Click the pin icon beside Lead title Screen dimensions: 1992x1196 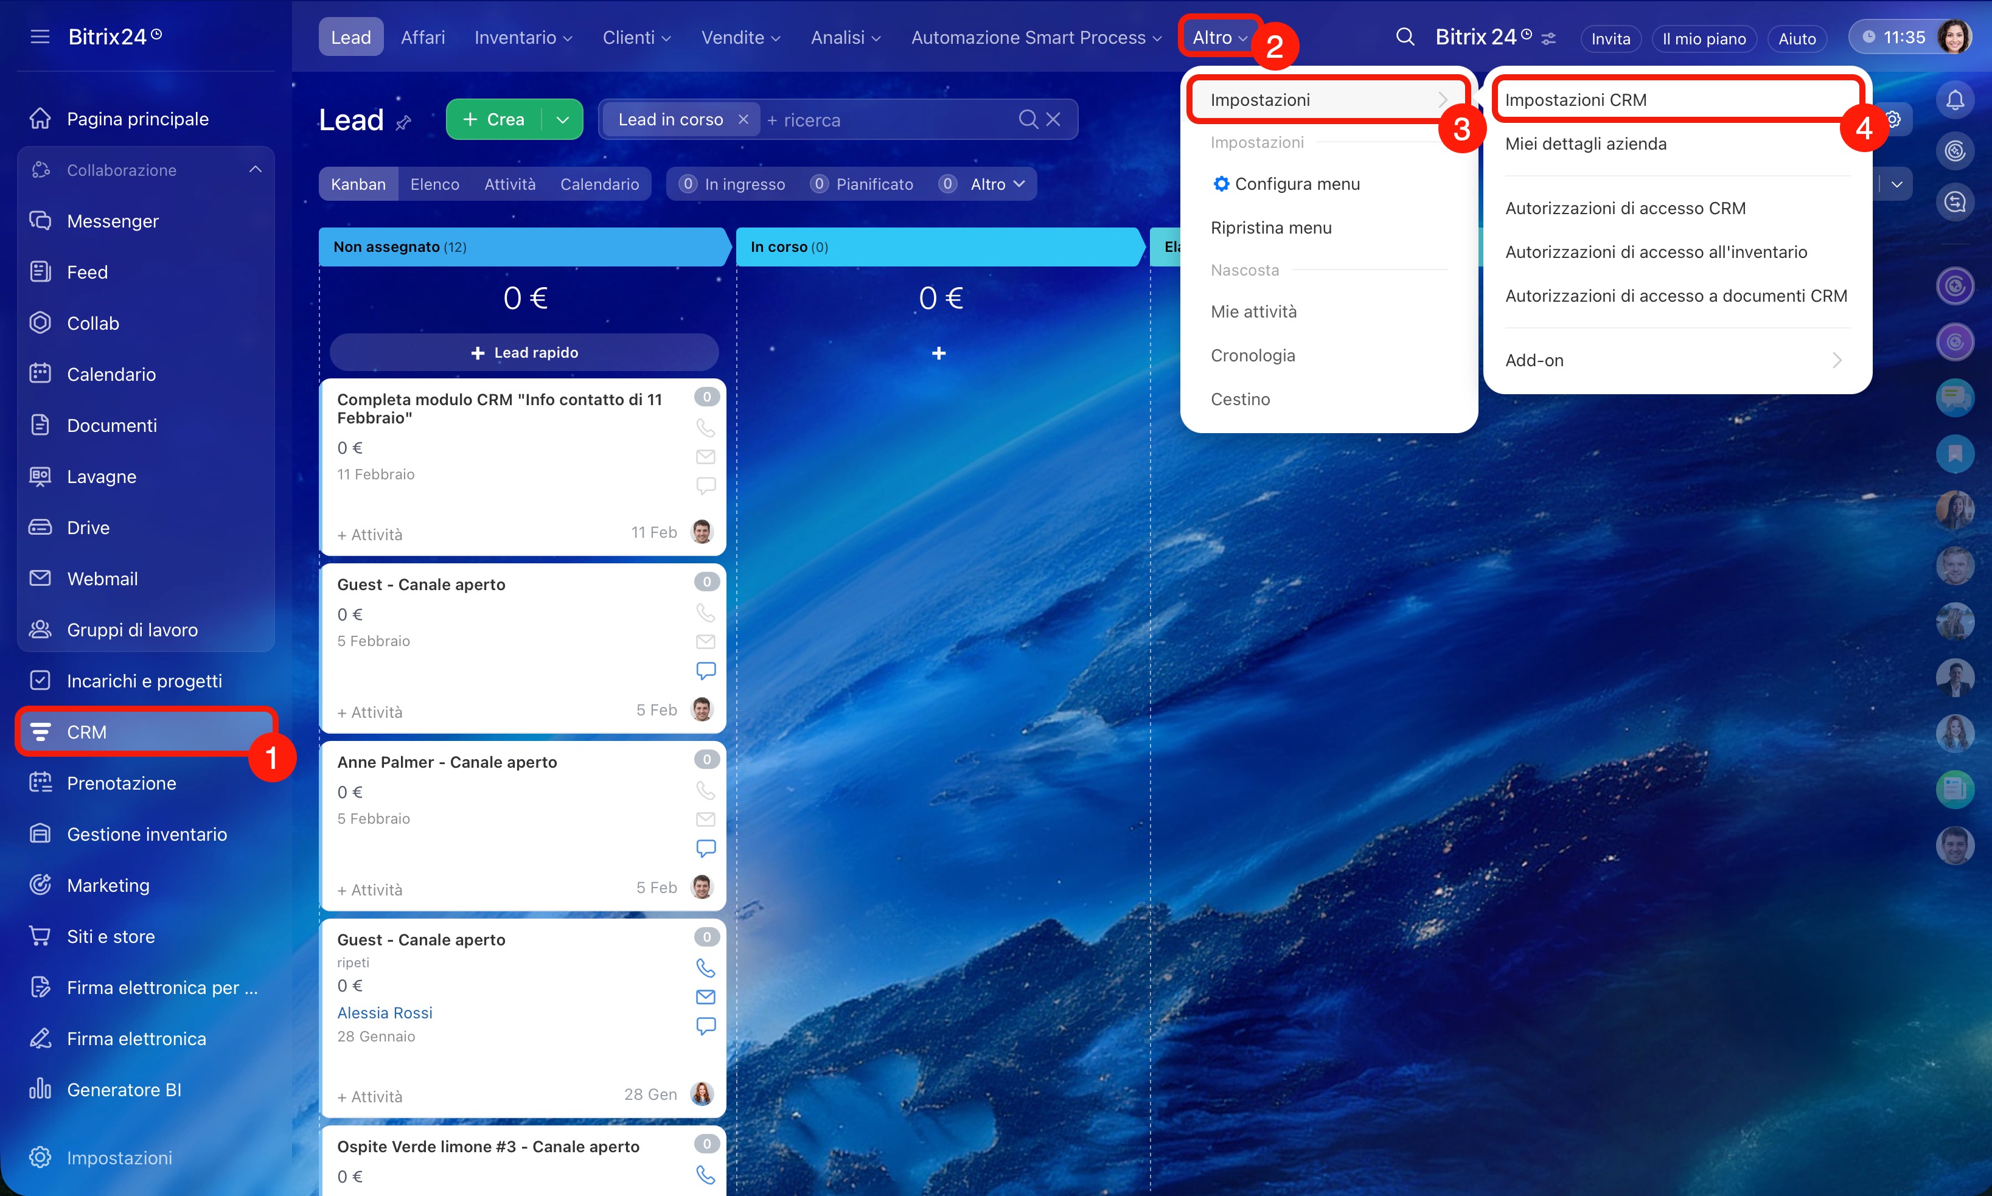(404, 122)
